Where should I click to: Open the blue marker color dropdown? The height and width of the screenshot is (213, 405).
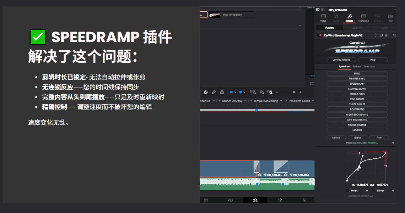pyautogui.click(x=244, y=92)
